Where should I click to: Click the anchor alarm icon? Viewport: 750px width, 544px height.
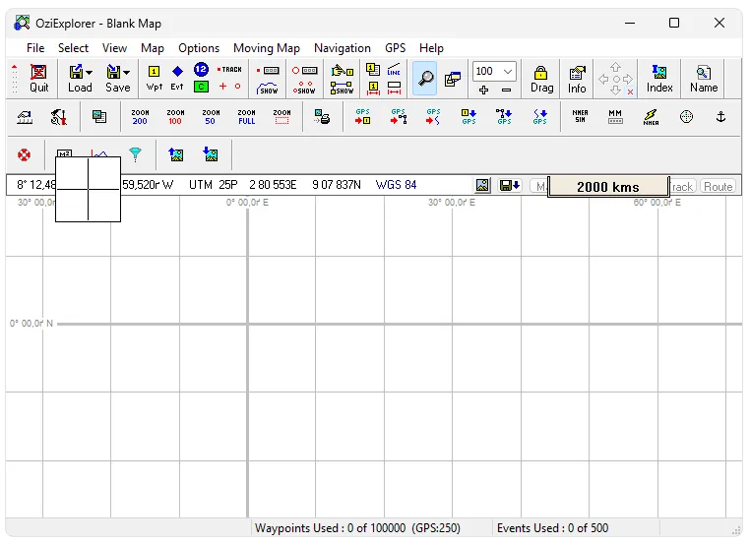(x=720, y=116)
